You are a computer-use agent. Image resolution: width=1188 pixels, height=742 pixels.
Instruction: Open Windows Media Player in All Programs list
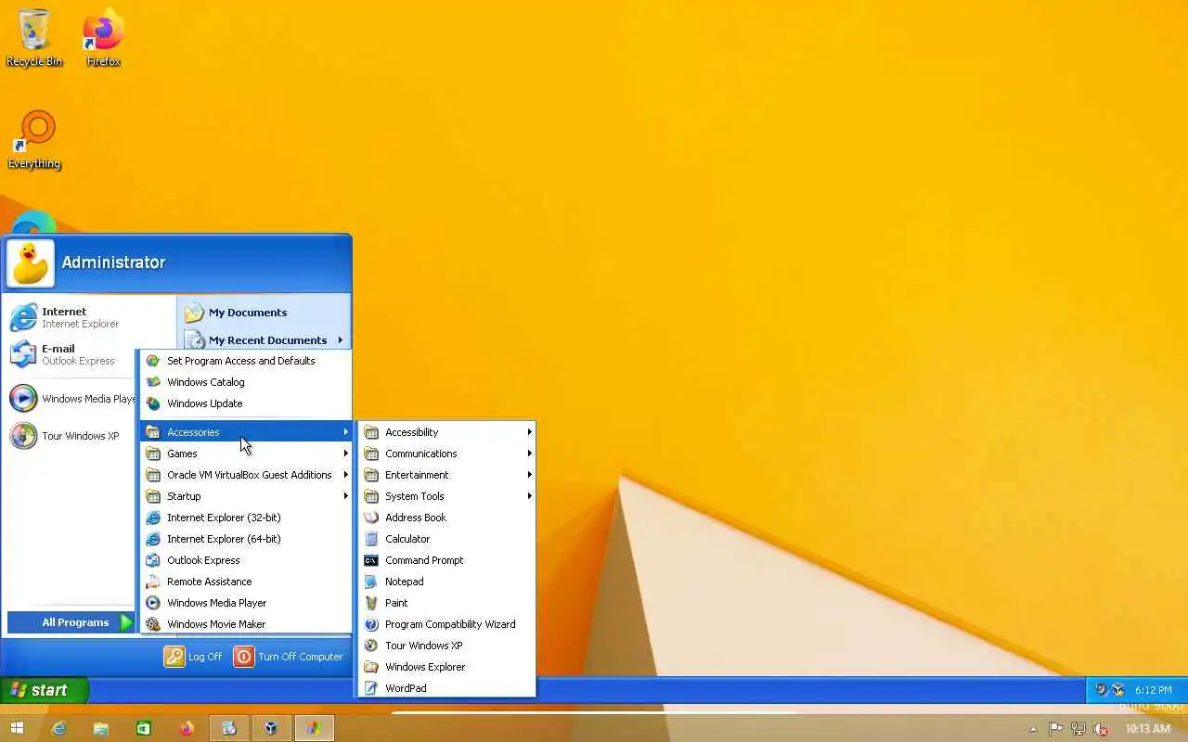[x=246, y=603]
